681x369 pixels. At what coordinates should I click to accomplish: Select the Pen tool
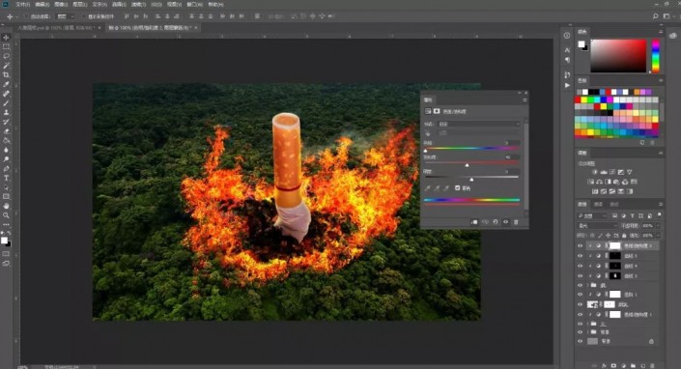pos(6,168)
